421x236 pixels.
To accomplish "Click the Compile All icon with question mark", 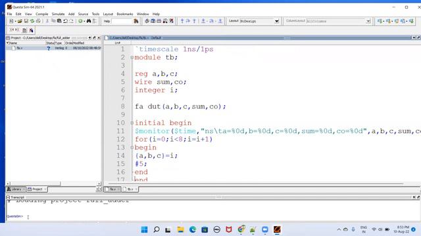I will pyautogui.click(x=153, y=21).
